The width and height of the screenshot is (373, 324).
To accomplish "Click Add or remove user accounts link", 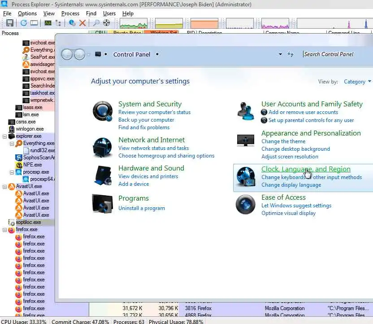I will click(303, 112).
